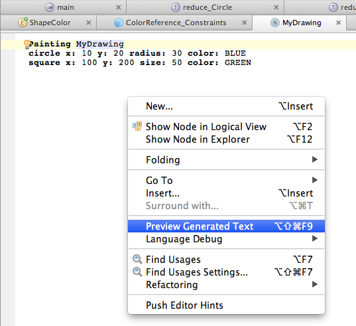This screenshot has height=326, width=356.
Task: Click the ShapeColor tab's enum icon
Action: click(x=23, y=23)
